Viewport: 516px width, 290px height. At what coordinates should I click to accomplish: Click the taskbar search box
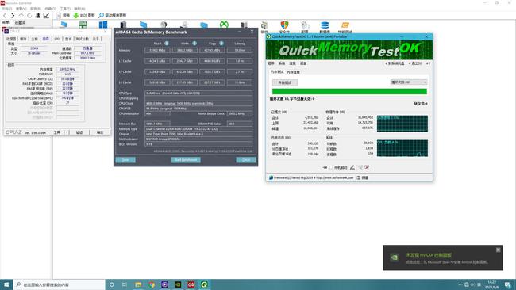tap(60, 284)
